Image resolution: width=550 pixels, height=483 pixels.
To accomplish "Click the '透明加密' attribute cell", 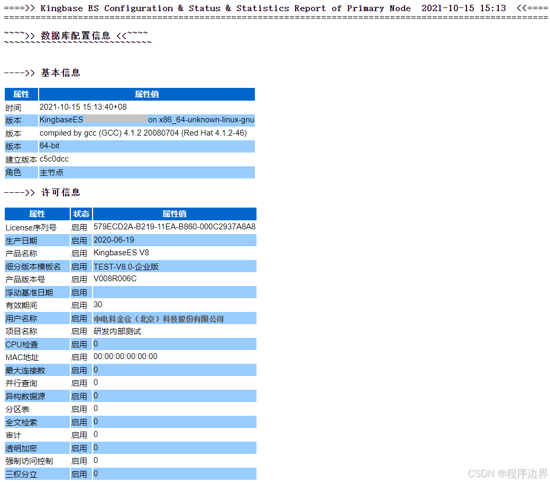I will 37,449.
